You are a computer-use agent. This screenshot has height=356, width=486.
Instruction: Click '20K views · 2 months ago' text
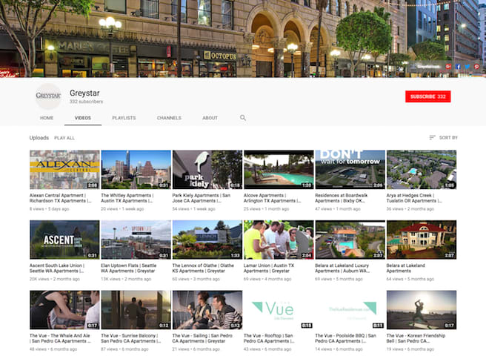[55, 279]
